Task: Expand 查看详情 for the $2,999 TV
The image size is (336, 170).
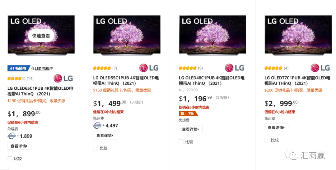Action: pyautogui.click(x=276, y=127)
